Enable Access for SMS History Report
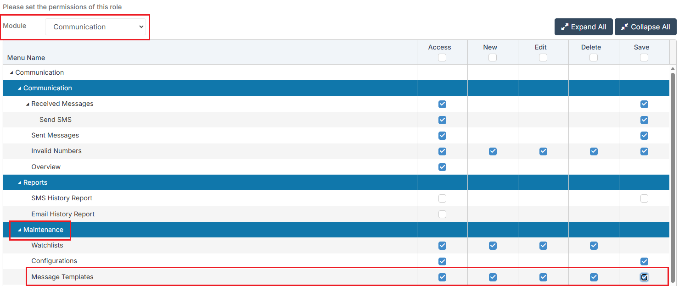 pos(442,198)
